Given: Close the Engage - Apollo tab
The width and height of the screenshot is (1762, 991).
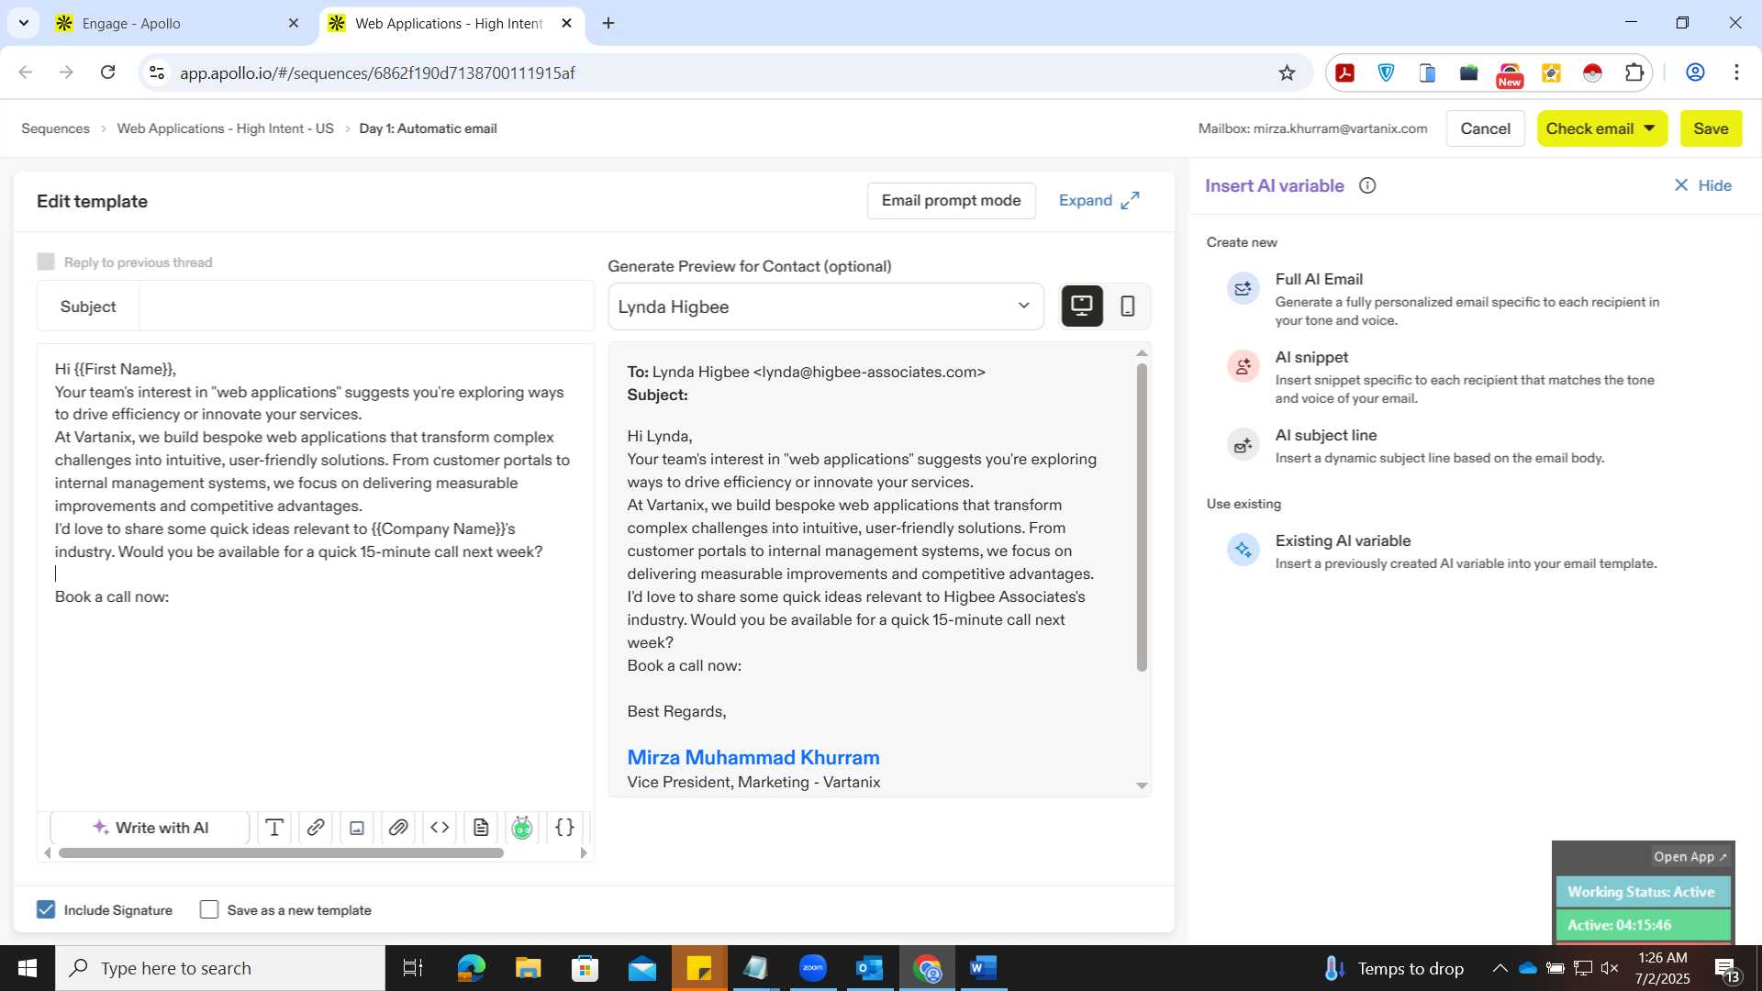Looking at the screenshot, I should [294, 23].
